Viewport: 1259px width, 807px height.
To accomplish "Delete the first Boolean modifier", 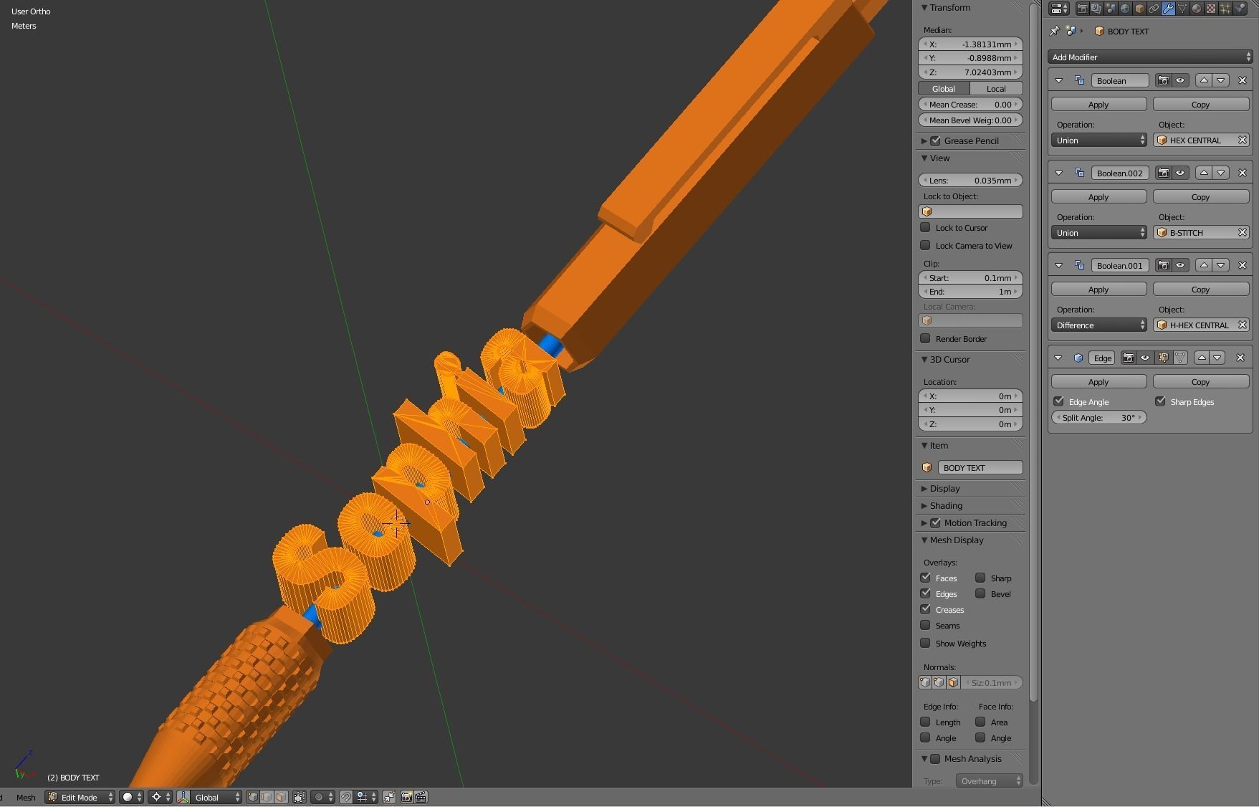I will point(1243,80).
